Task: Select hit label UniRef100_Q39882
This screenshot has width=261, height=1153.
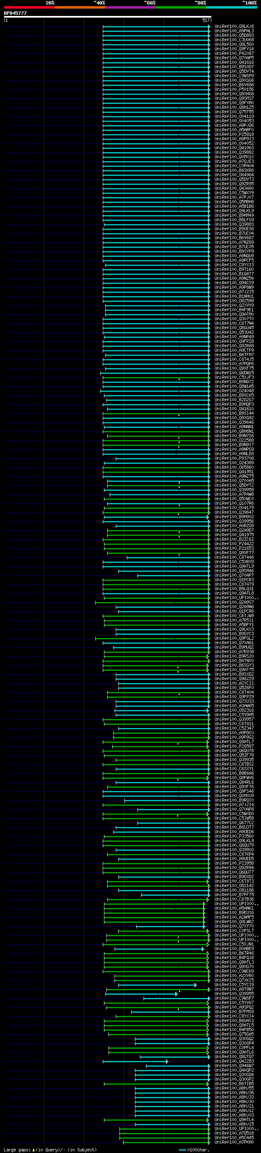Action: pyautogui.click(x=234, y=152)
